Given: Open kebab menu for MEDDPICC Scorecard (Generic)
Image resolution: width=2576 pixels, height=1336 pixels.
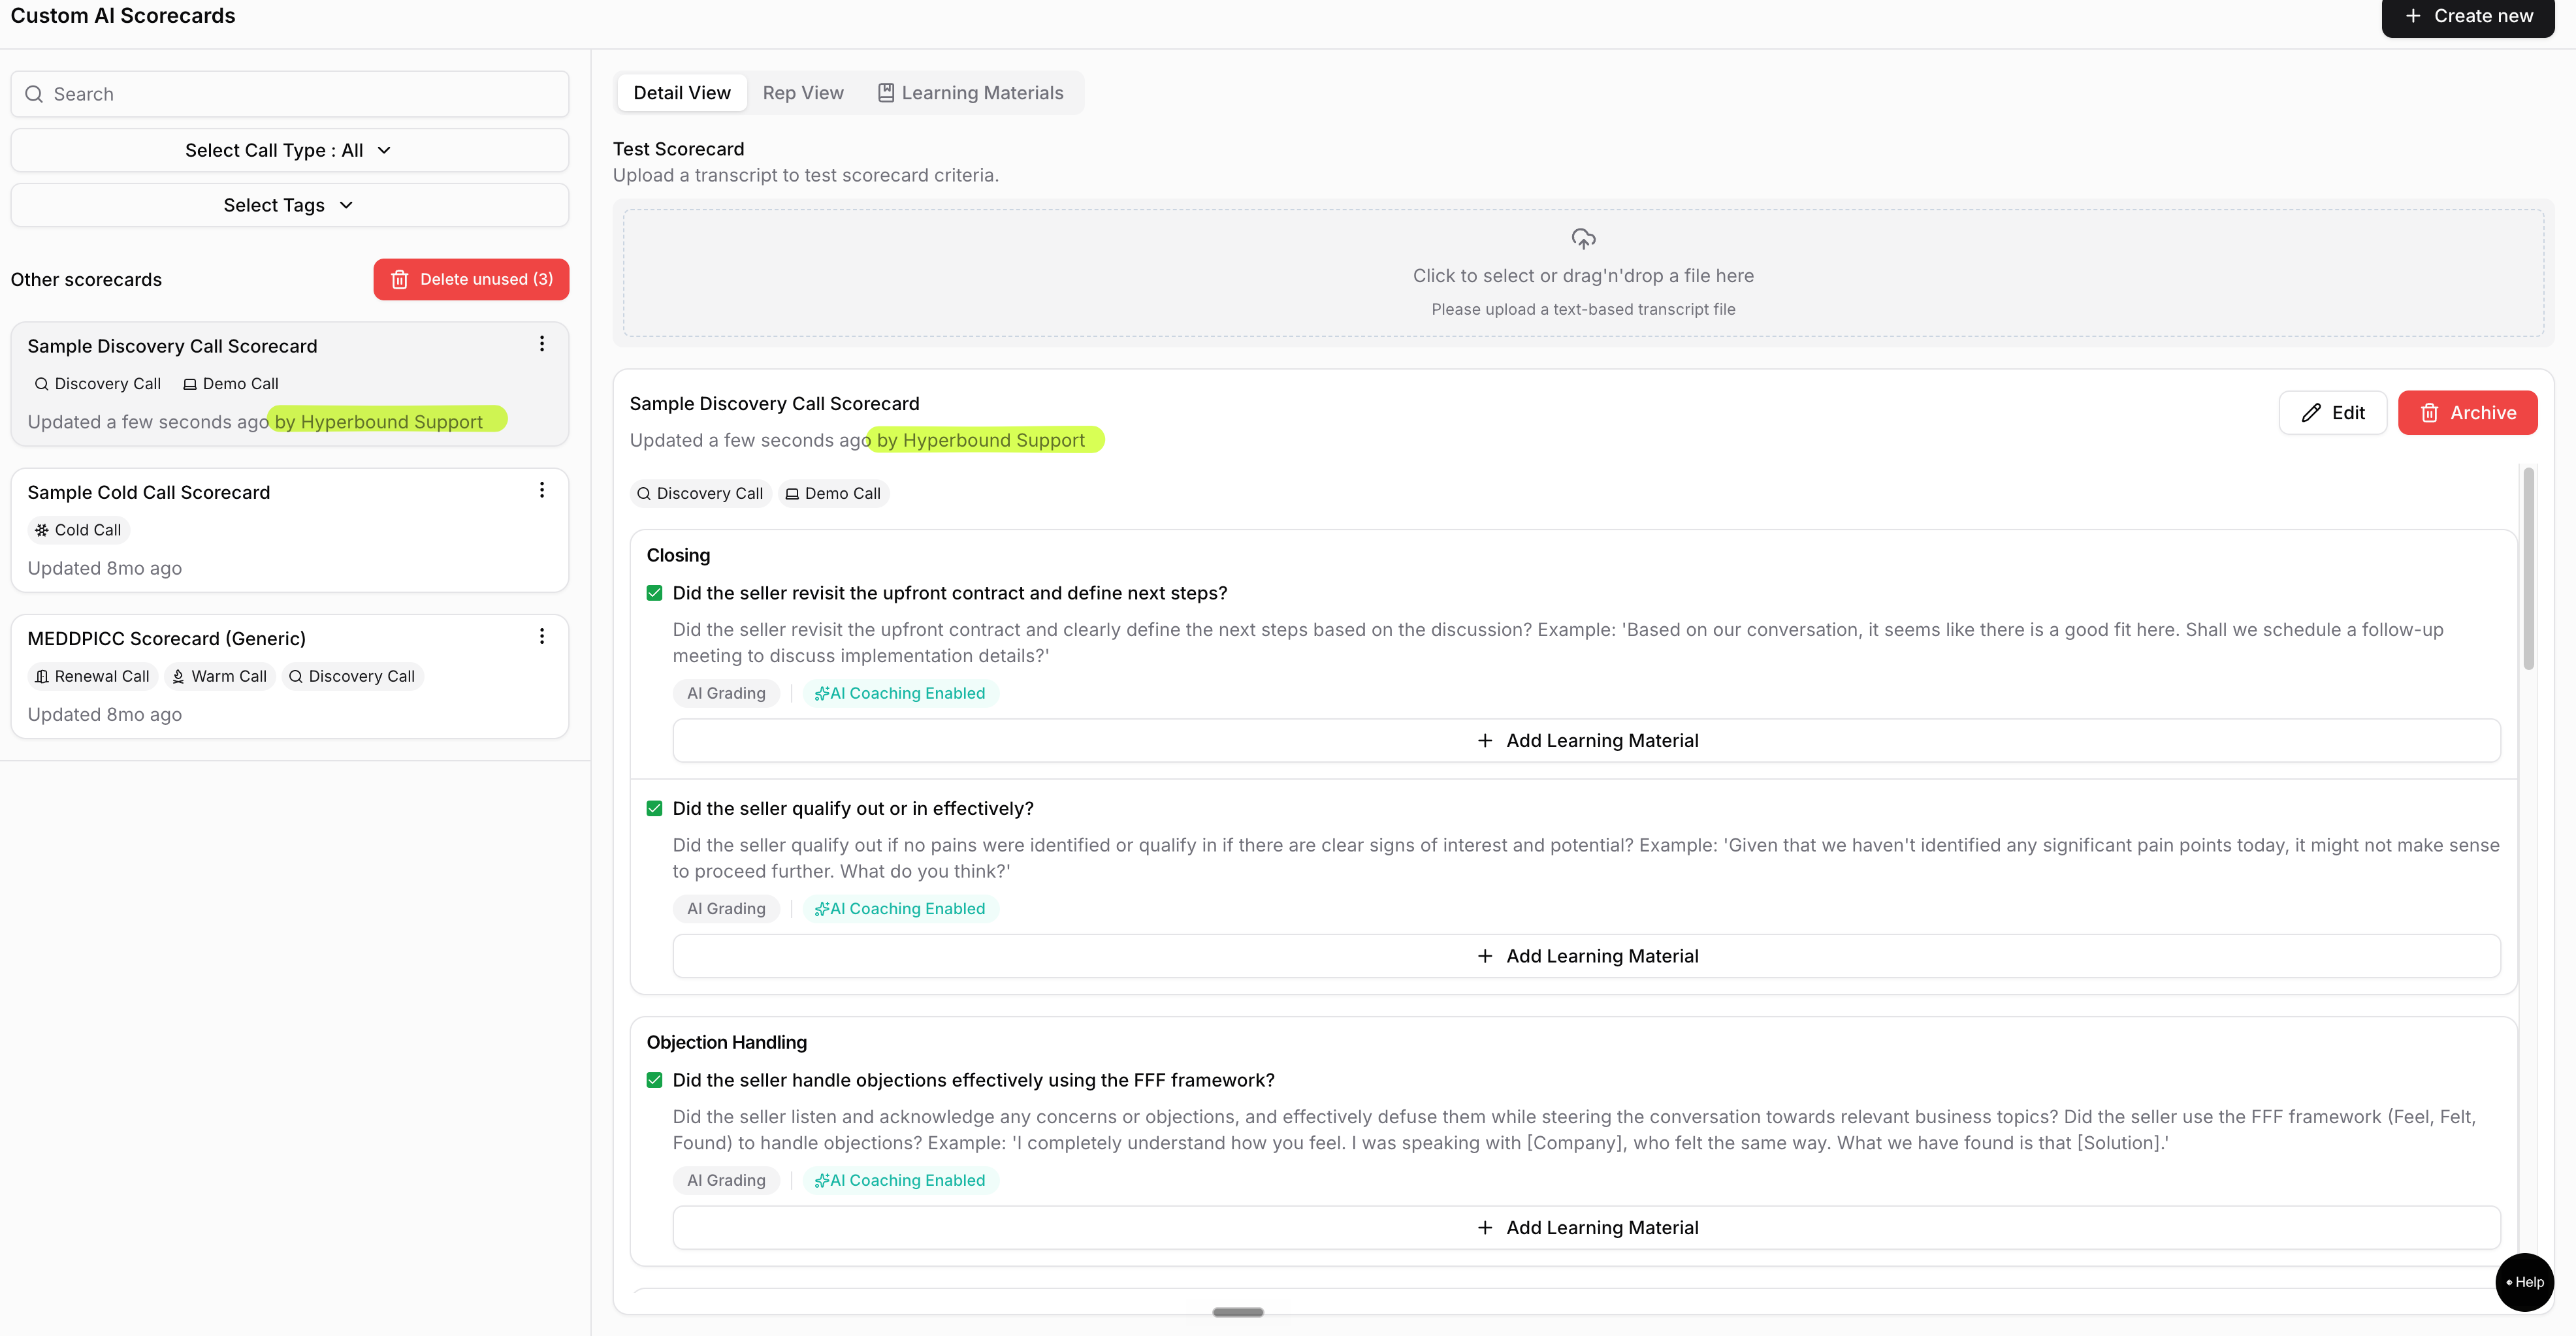Looking at the screenshot, I should [542, 636].
